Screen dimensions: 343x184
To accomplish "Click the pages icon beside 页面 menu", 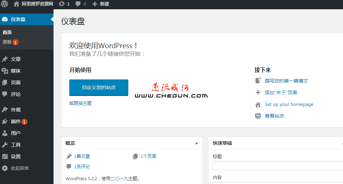I will 5,83.
